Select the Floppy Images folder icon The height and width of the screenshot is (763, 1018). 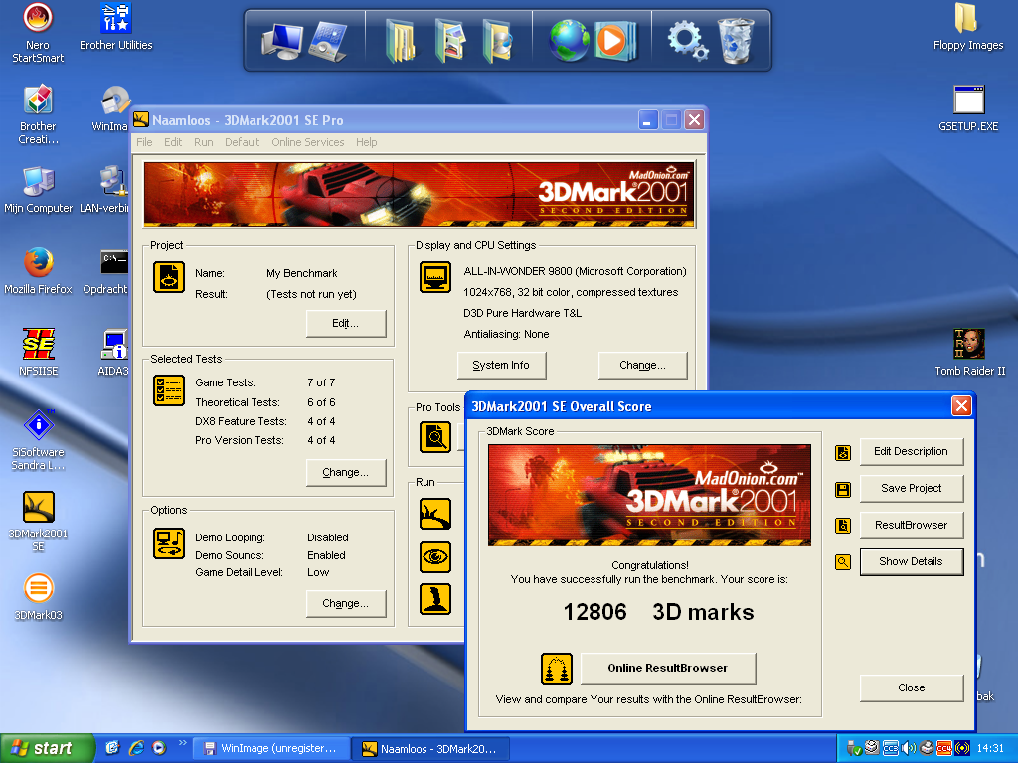point(968,27)
